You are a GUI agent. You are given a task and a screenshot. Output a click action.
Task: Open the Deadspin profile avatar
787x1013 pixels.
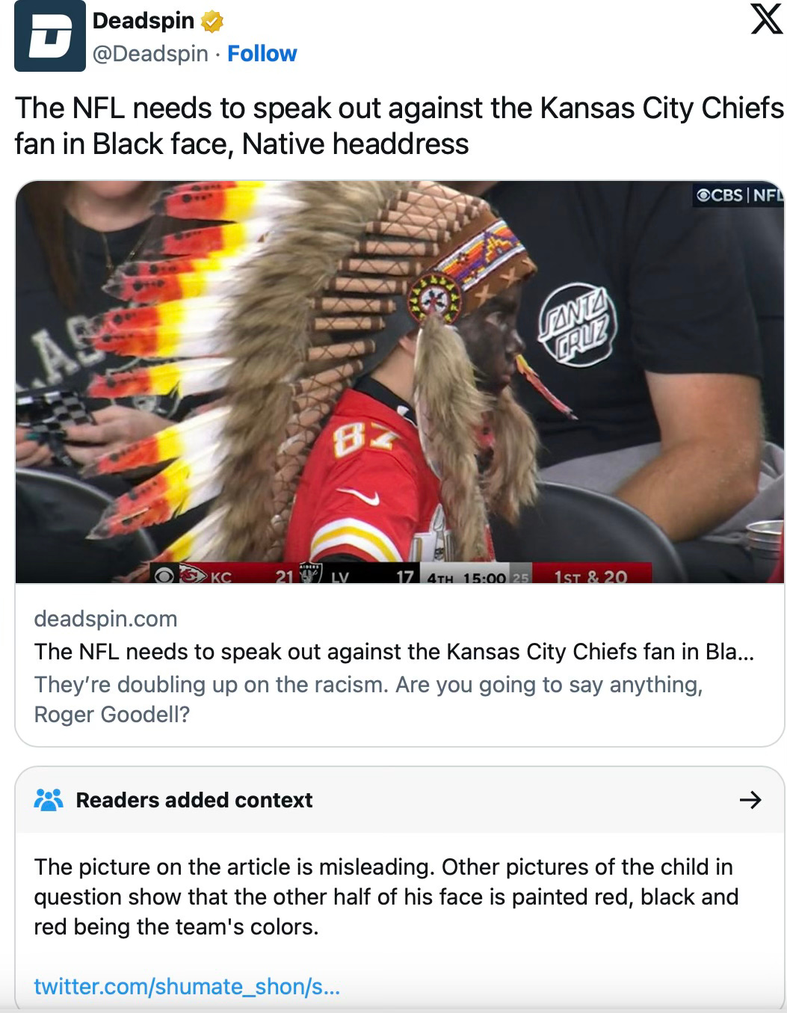(50, 36)
